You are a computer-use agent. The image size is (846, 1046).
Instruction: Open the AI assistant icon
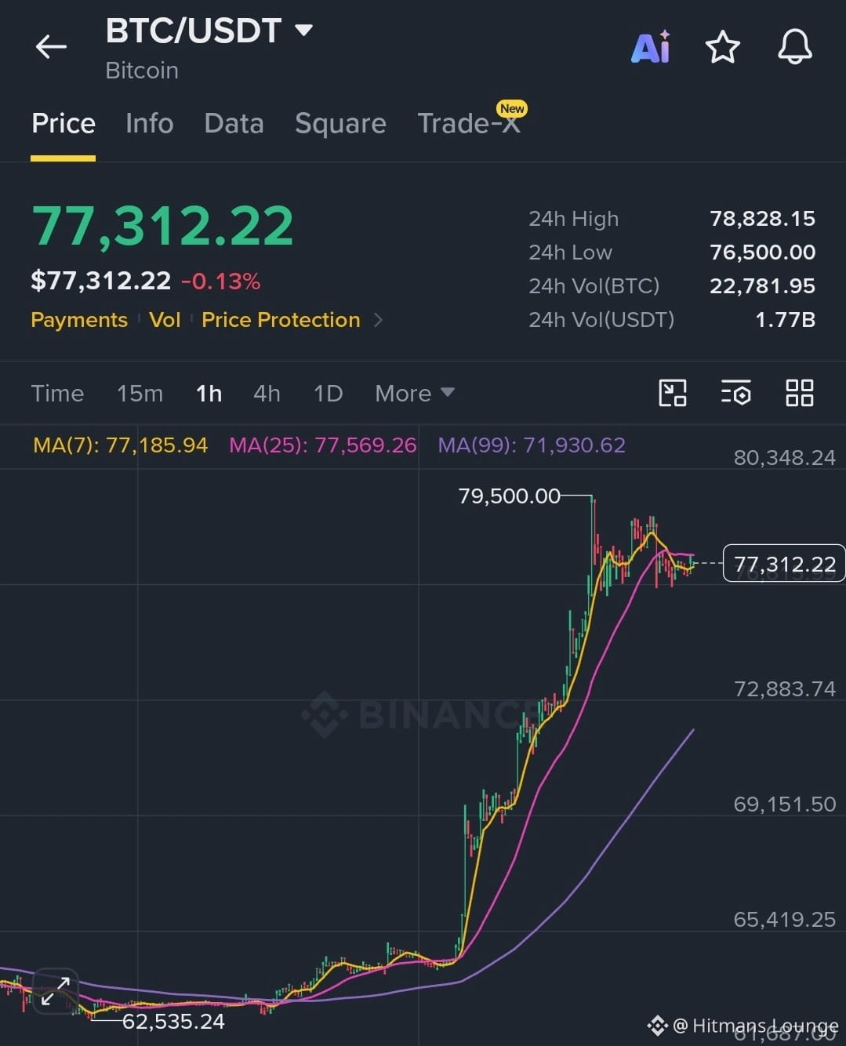(651, 47)
